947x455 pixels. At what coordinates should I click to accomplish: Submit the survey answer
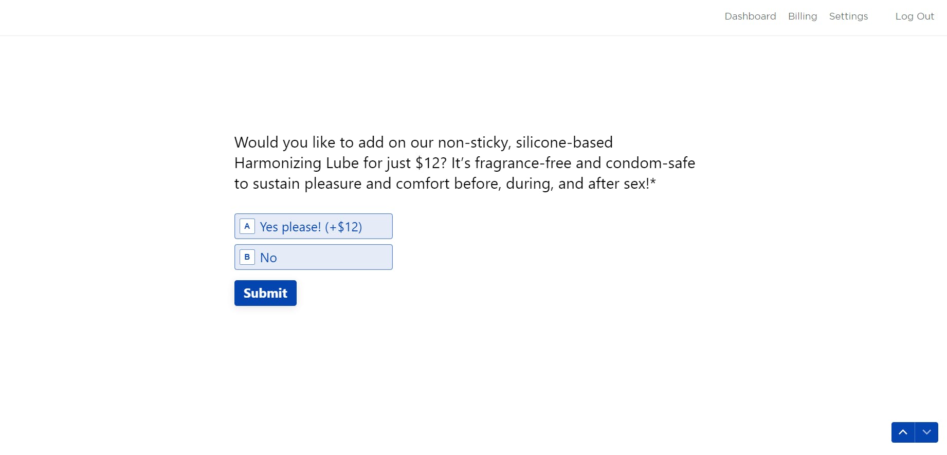click(265, 293)
